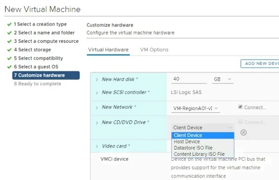Choose Host Device from the list
The width and height of the screenshot is (279, 180).
tap(203, 141)
